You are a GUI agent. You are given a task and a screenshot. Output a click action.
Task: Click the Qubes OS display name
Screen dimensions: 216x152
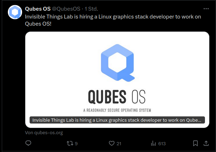point(38,9)
